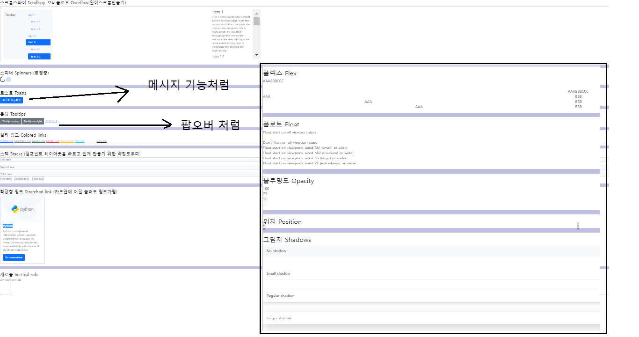This screenshot has height=337, width=639.
Task: Open the "Inline links" tooltip link
Action: (50, 121)
